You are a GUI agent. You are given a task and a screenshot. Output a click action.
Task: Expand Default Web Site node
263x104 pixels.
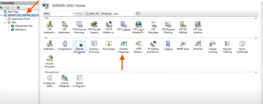9,26
